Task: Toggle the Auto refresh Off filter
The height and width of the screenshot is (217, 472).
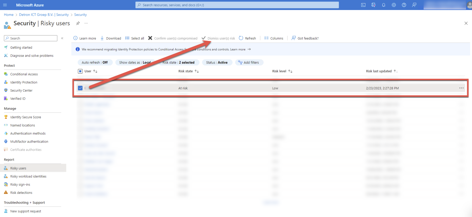Action: pos(95,62)
